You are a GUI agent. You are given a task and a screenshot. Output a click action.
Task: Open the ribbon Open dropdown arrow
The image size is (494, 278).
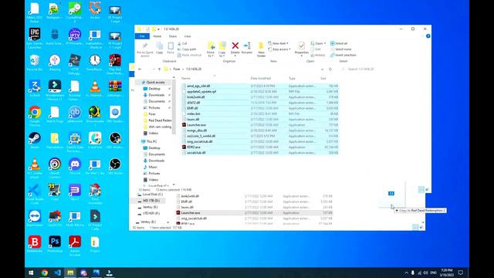pos(325,43)
